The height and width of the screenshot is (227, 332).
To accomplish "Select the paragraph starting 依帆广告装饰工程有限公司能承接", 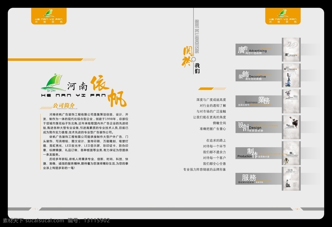I will [x=86, y=146].
